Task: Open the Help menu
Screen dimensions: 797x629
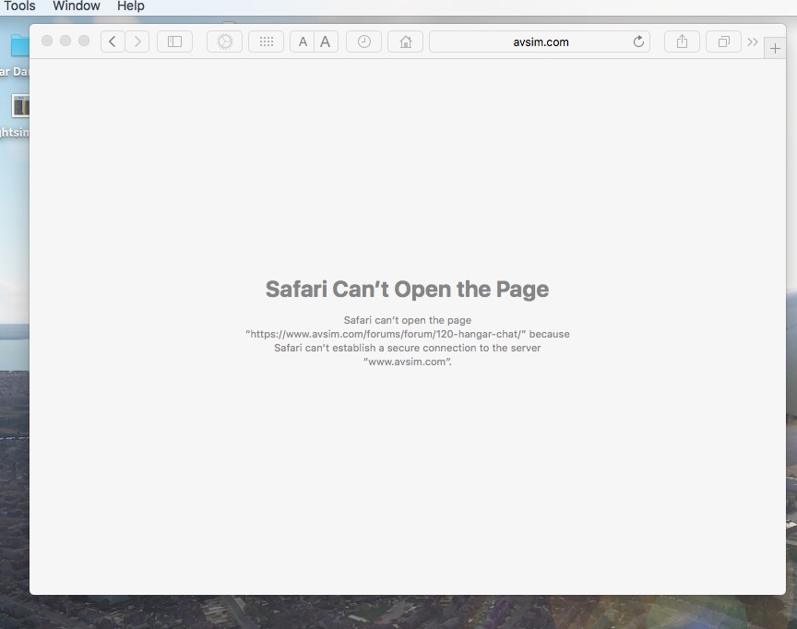Action: point(131,6)
